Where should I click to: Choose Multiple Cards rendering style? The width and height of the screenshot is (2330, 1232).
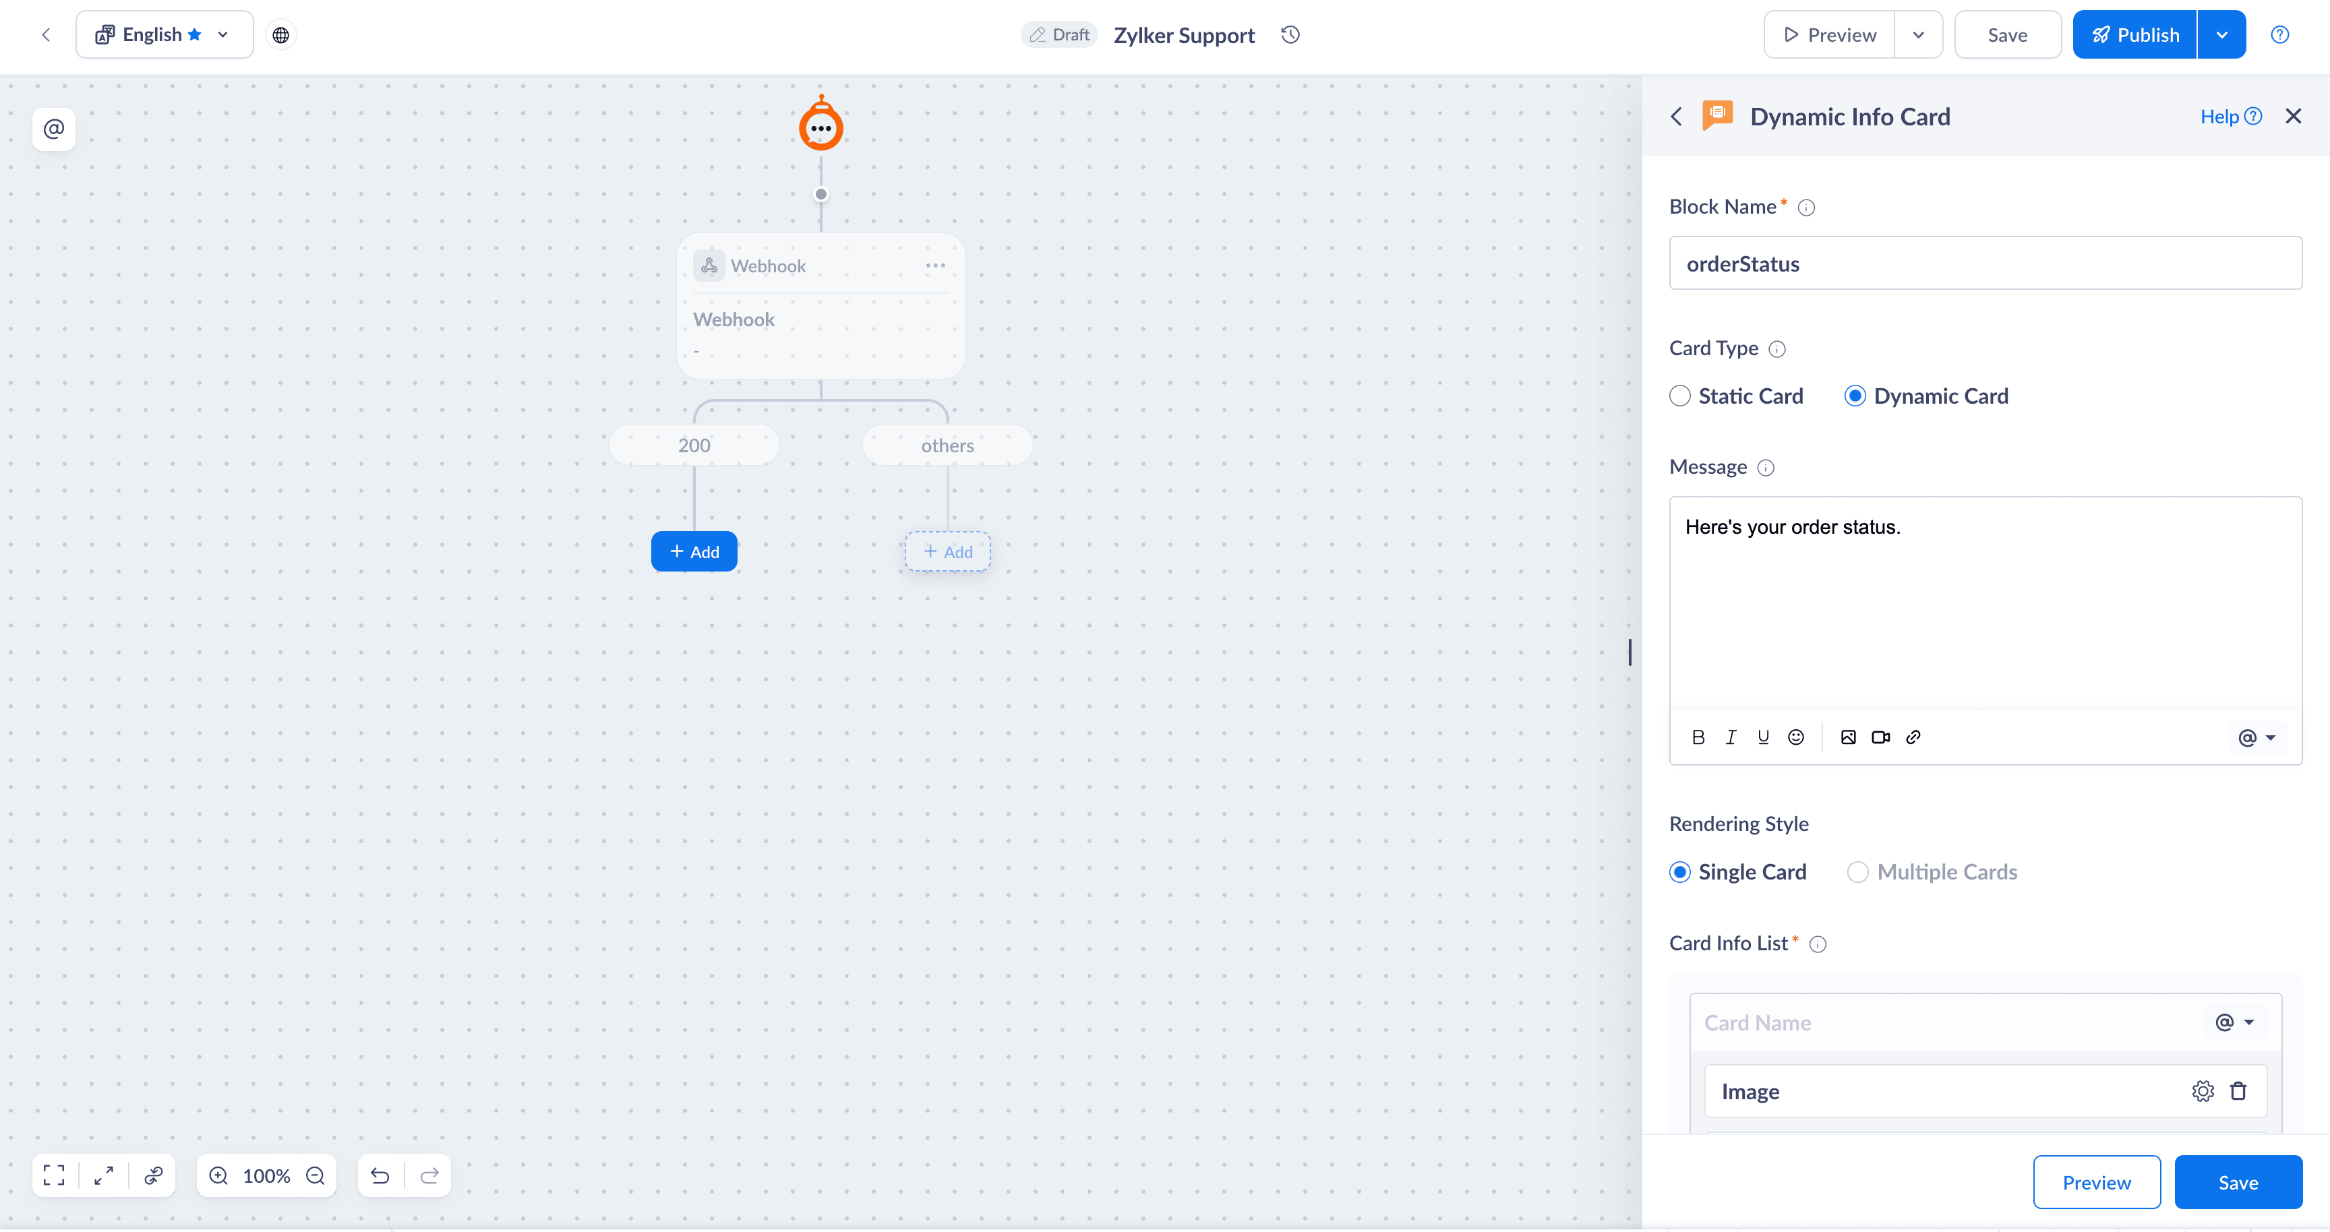tap(1858, 871)
